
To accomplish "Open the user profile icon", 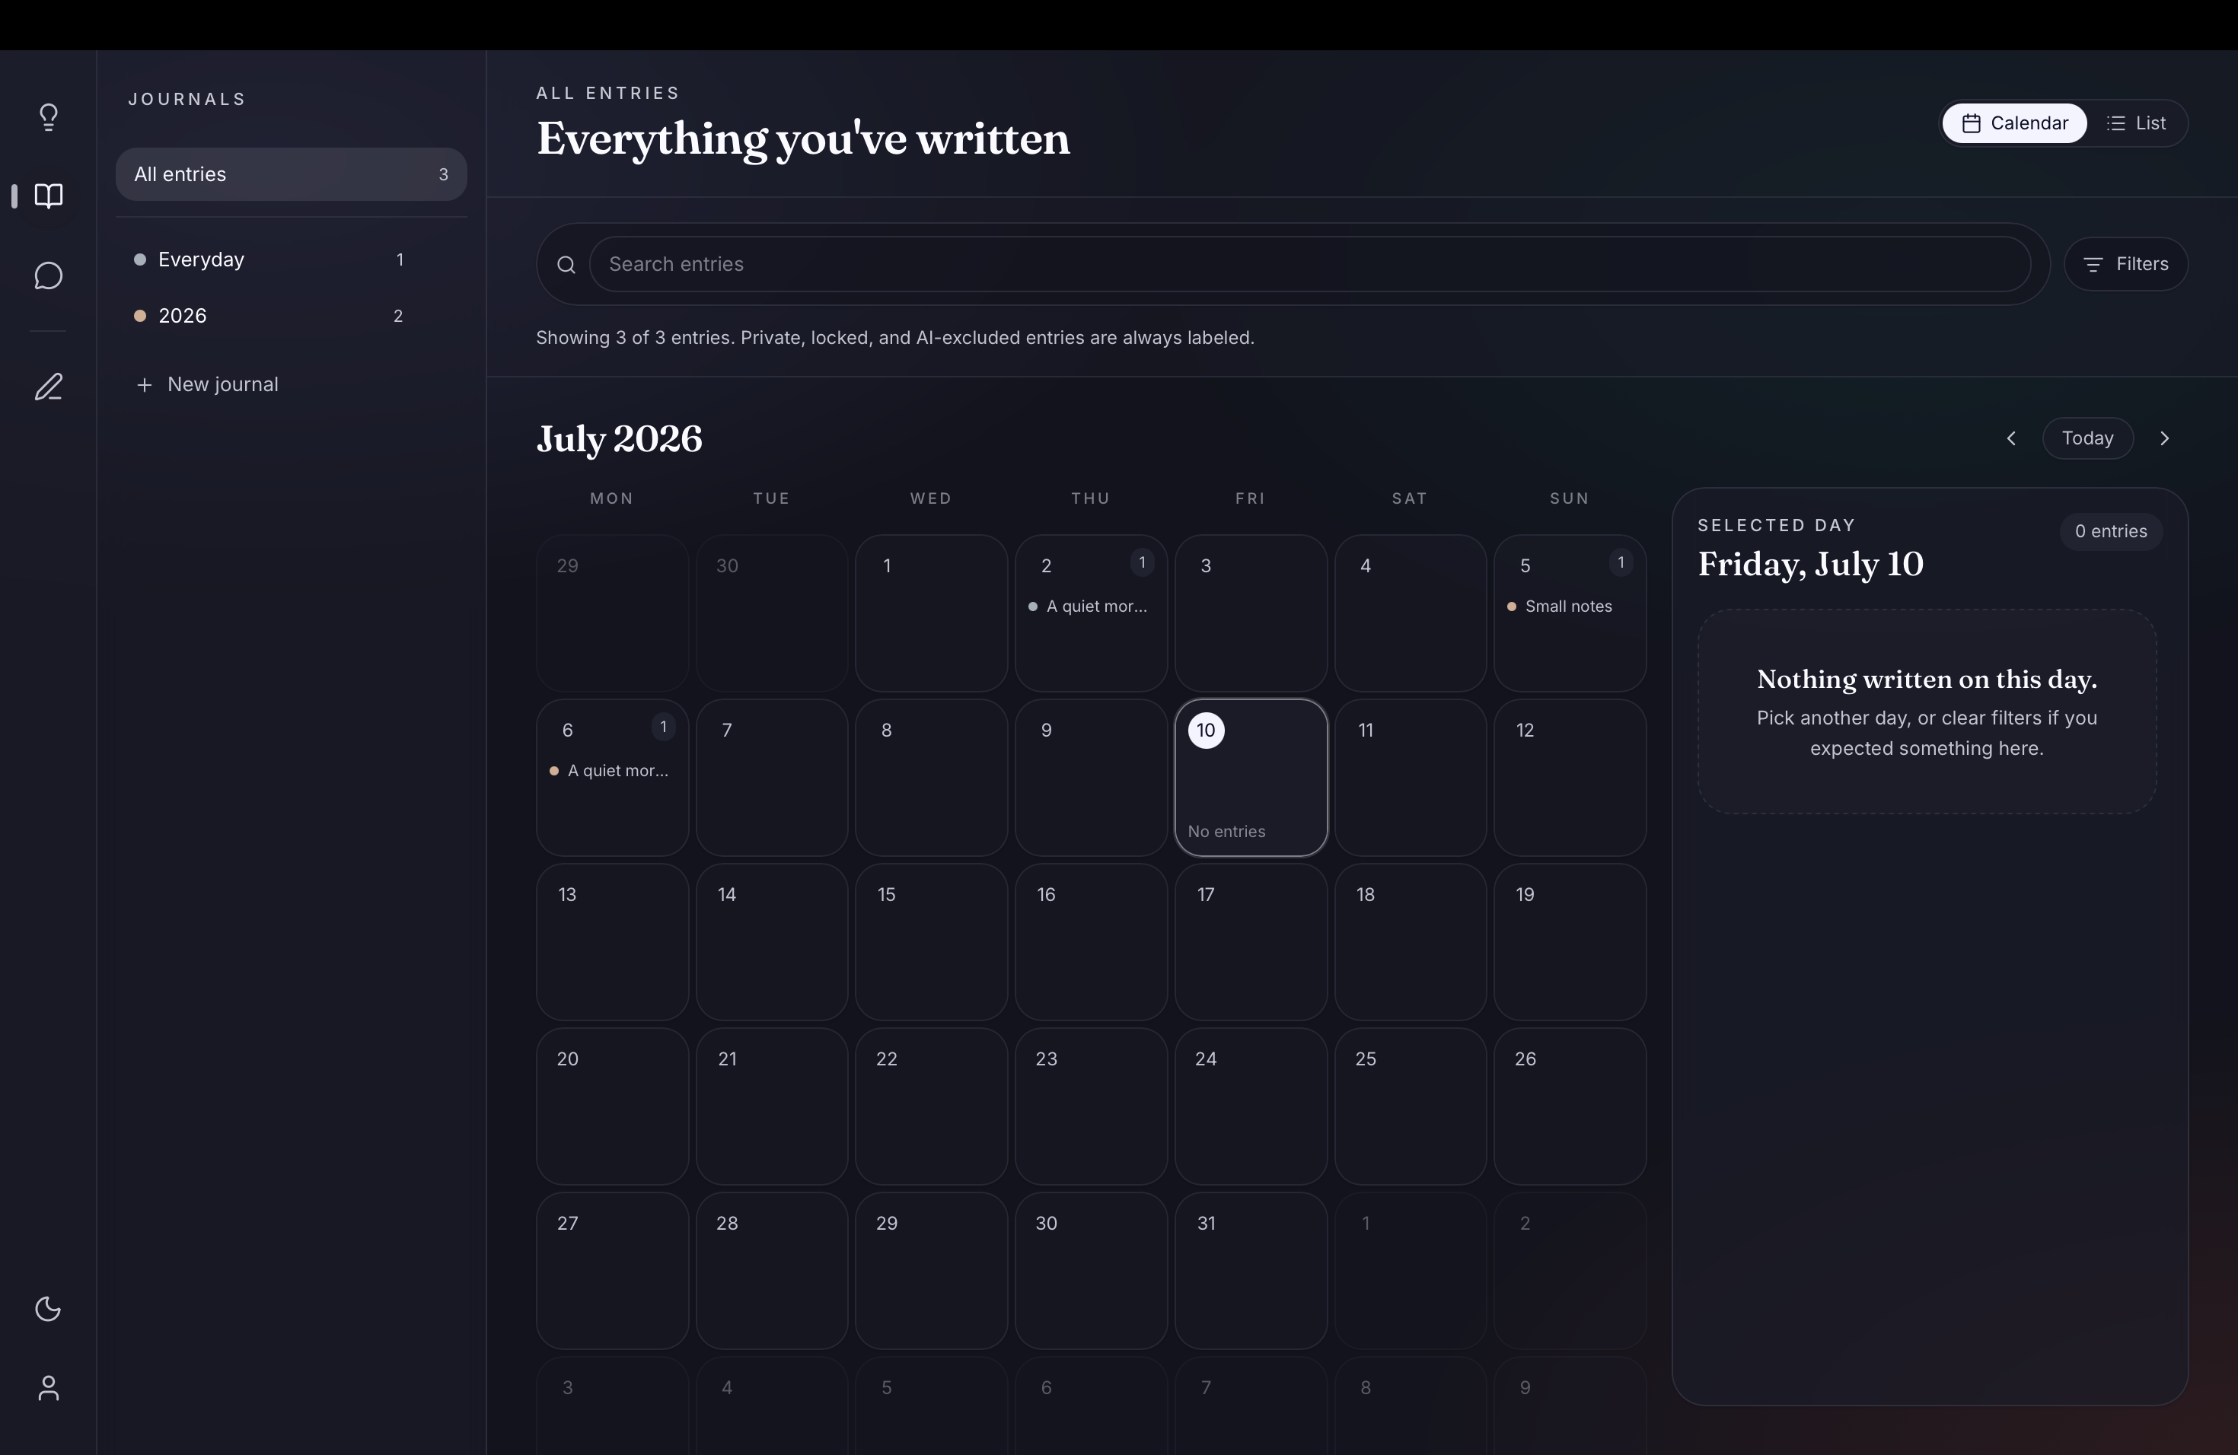I will pos(48,1388).
